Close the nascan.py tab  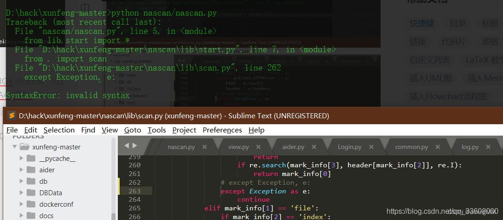click(x=205, y=147)
